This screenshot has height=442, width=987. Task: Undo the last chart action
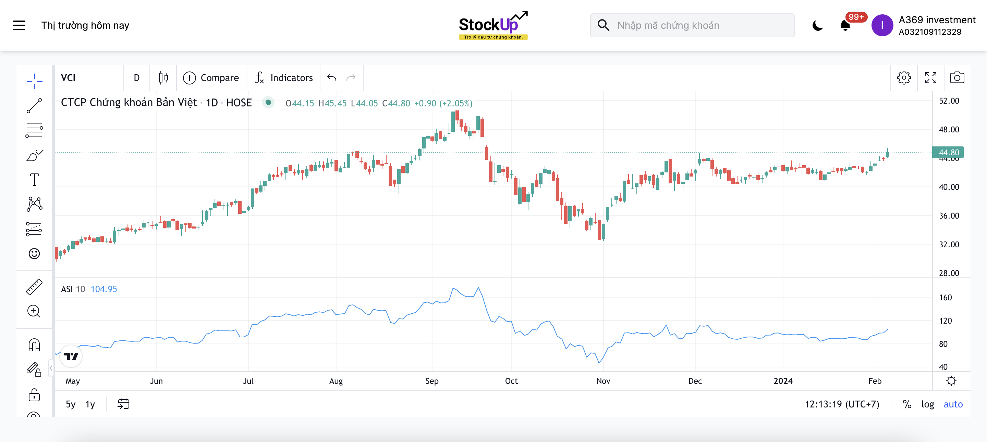(x=332, y=78)
